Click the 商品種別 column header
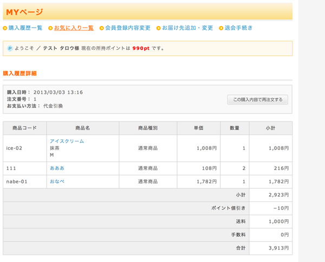325x262 pixels. (148, 128)
